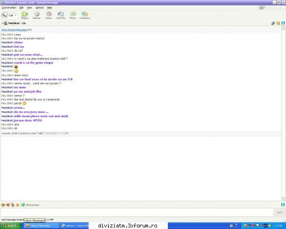Open the Edit menu
Viewport: 286px width, 229px height.
[x=22, y=8]
